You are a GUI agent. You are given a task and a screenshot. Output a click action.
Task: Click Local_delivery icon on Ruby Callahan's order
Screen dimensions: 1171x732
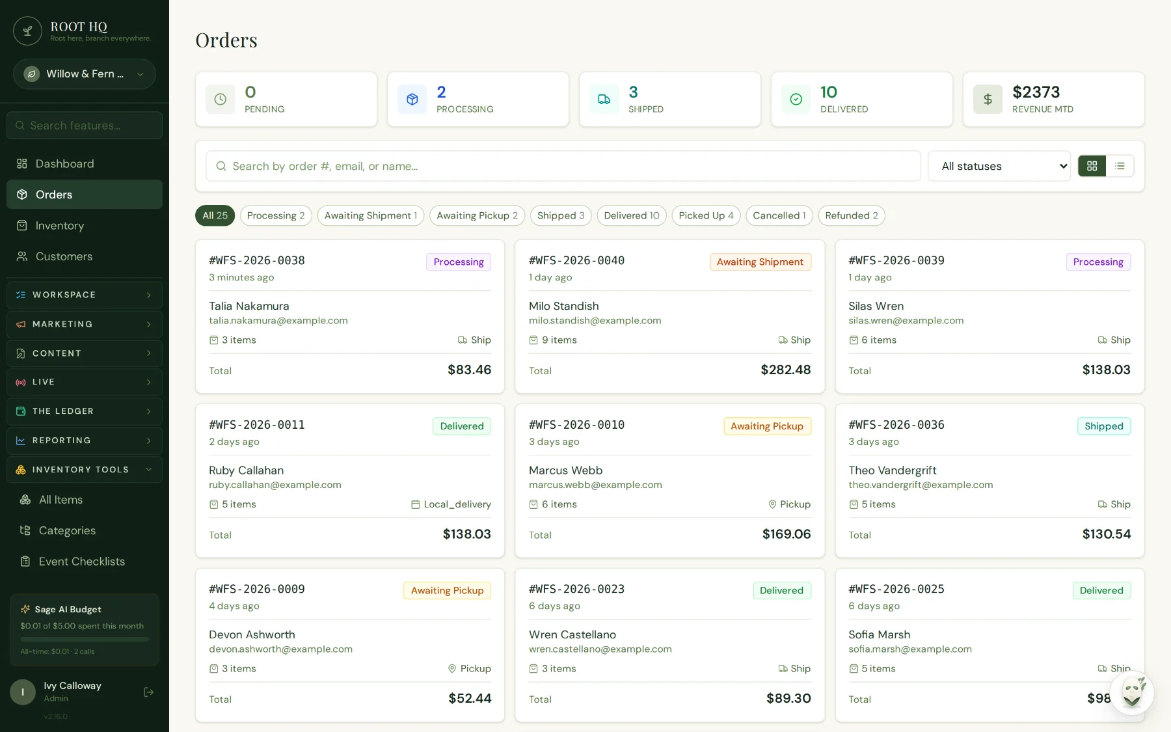pos(415,505)
